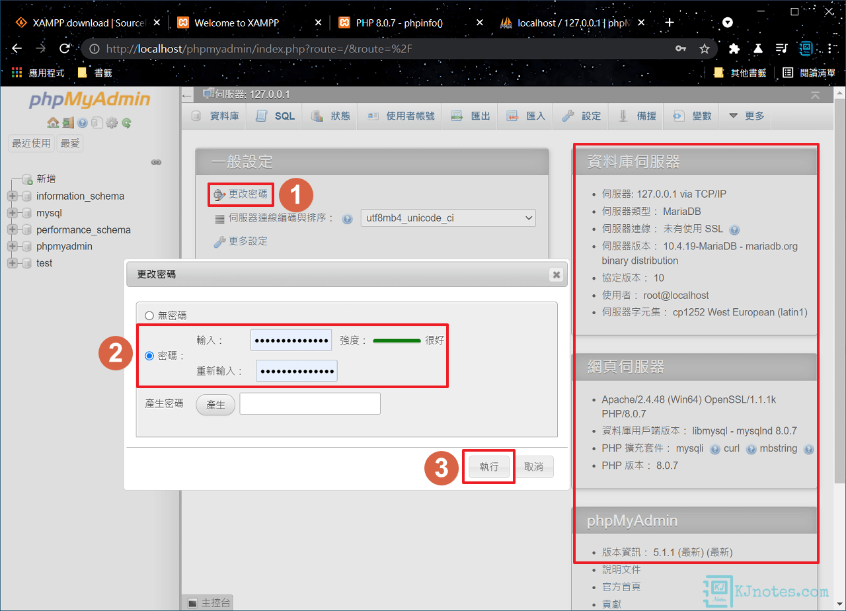Viewport: 846px width, 611px height.
Task: Click the password strength bar
Action: coord(397,341)
